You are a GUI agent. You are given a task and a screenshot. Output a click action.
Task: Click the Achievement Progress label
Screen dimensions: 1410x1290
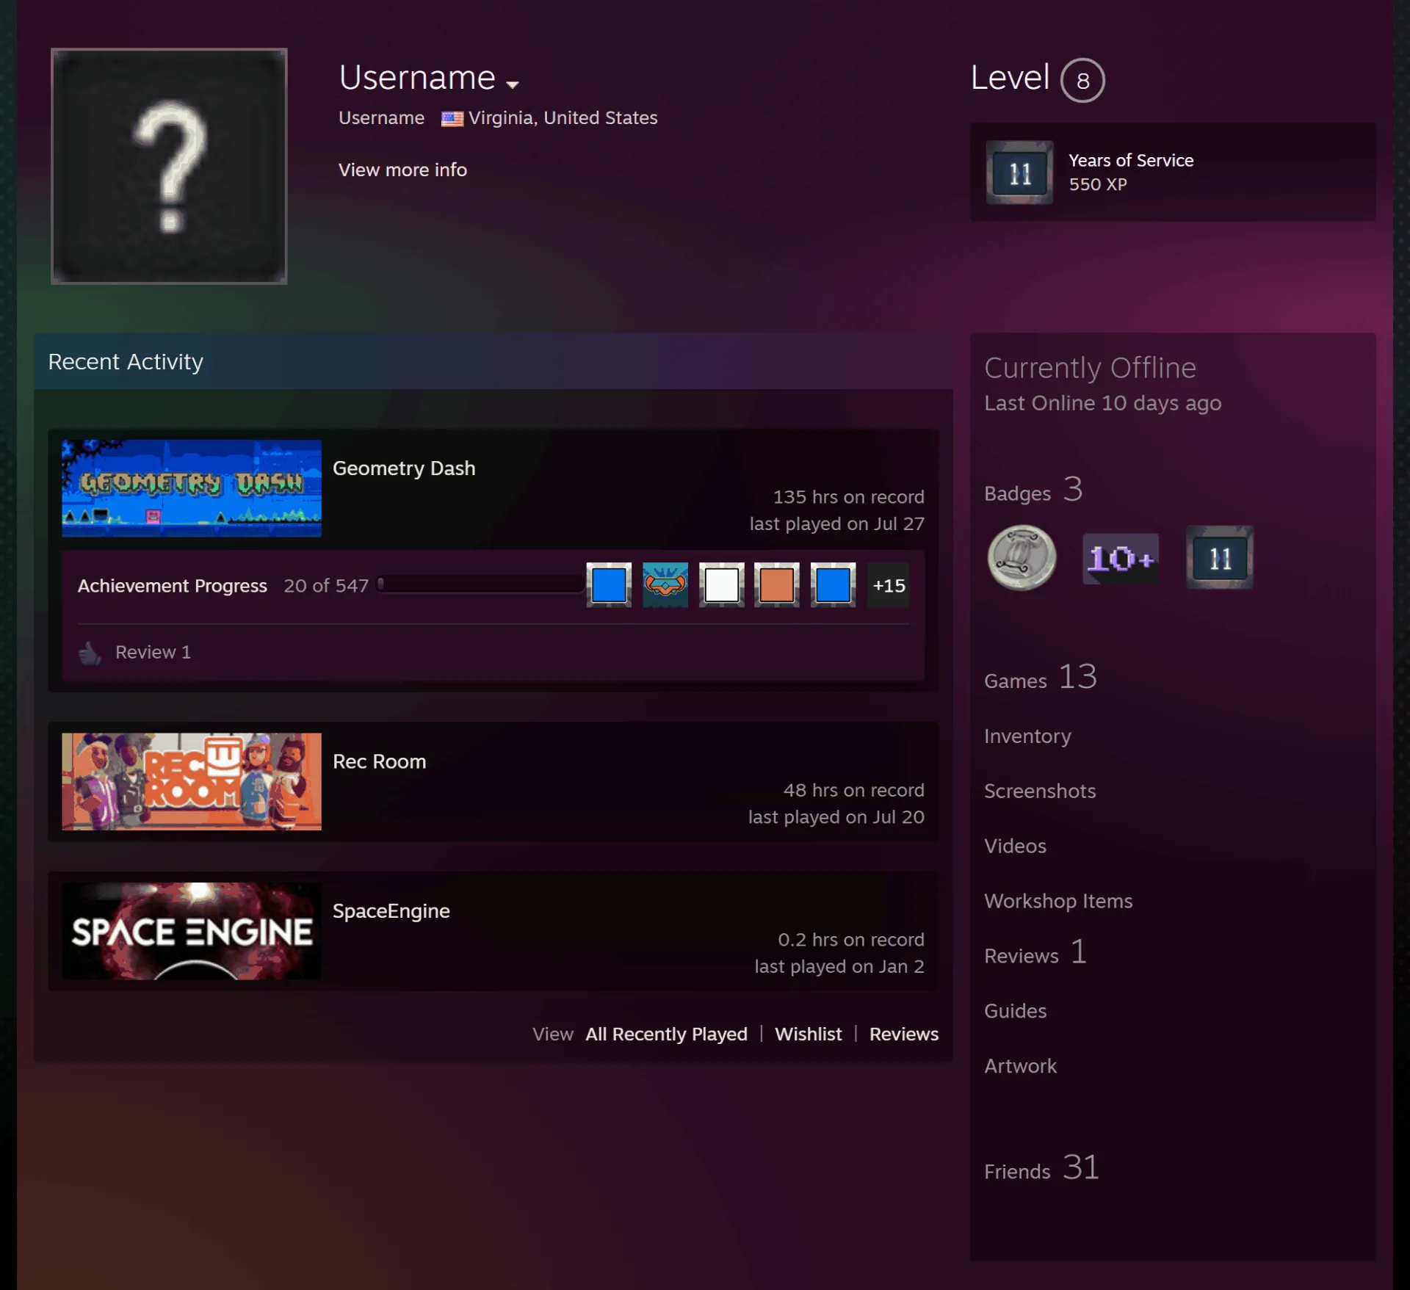point(173,586)
